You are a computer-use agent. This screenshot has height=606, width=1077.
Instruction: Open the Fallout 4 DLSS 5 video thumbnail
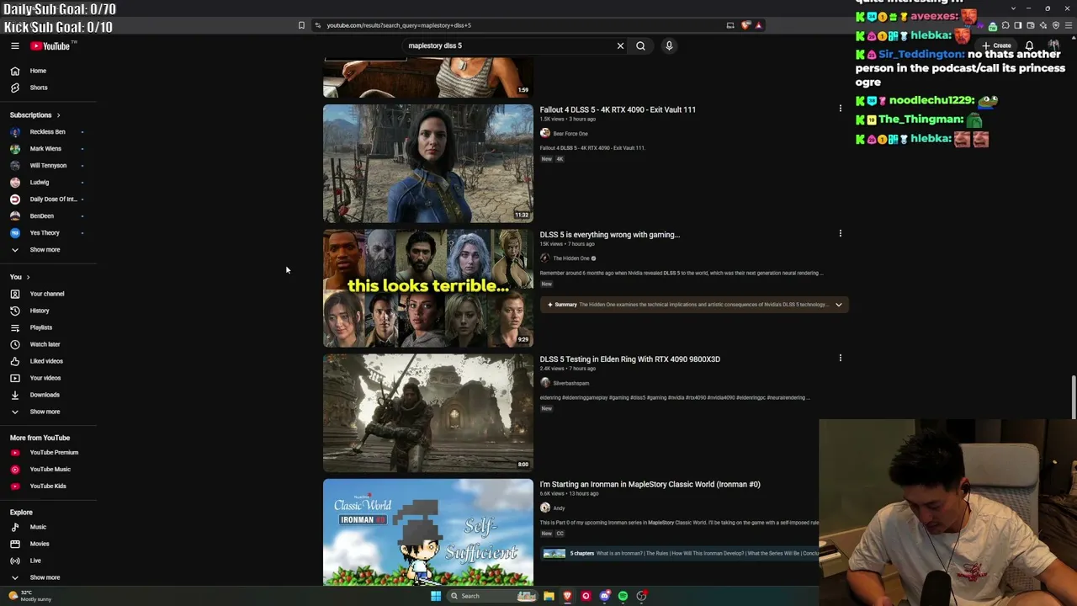click(x=428, y=163)
